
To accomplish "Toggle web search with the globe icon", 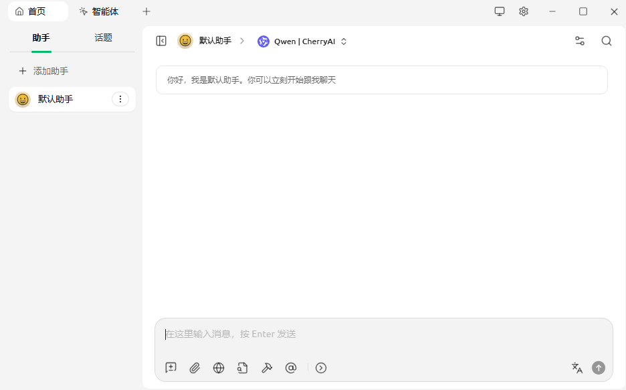I will [219, 368].
